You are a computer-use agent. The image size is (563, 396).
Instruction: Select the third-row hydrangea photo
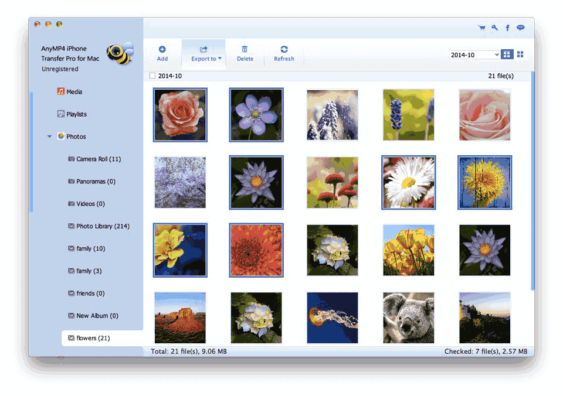point(333,250)
